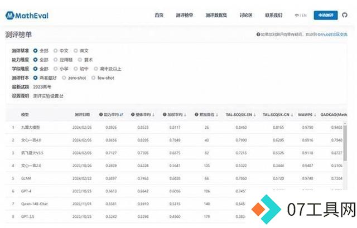
Task: Open the GitHub icon link in header
Action: point(345,15)
